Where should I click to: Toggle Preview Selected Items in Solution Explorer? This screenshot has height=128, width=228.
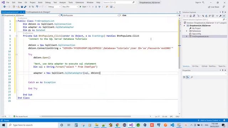point(224,16)
